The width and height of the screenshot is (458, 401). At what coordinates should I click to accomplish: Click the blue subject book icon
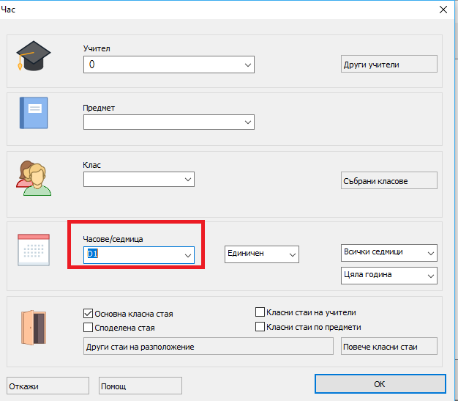(x=34, y=113)
